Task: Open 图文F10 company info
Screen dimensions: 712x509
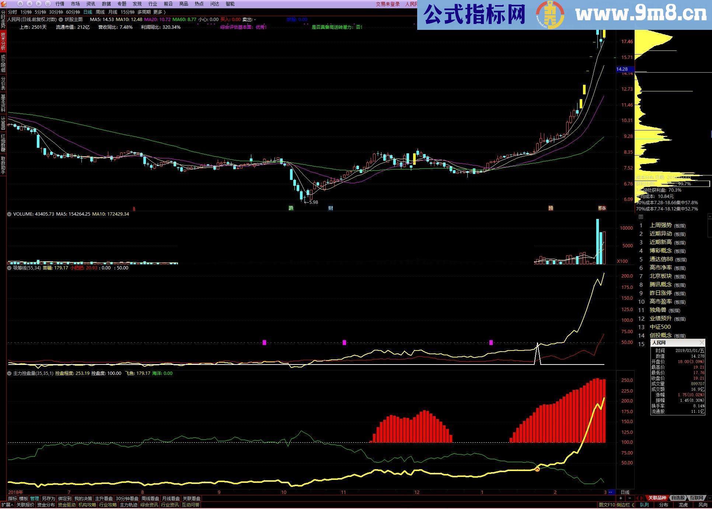Action: pos(606,505)
